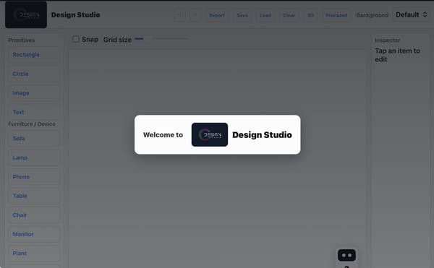Adjust the Grid size slider
Image resolution: width=434 pixels, height=268 pixels.
pos(161,39)
